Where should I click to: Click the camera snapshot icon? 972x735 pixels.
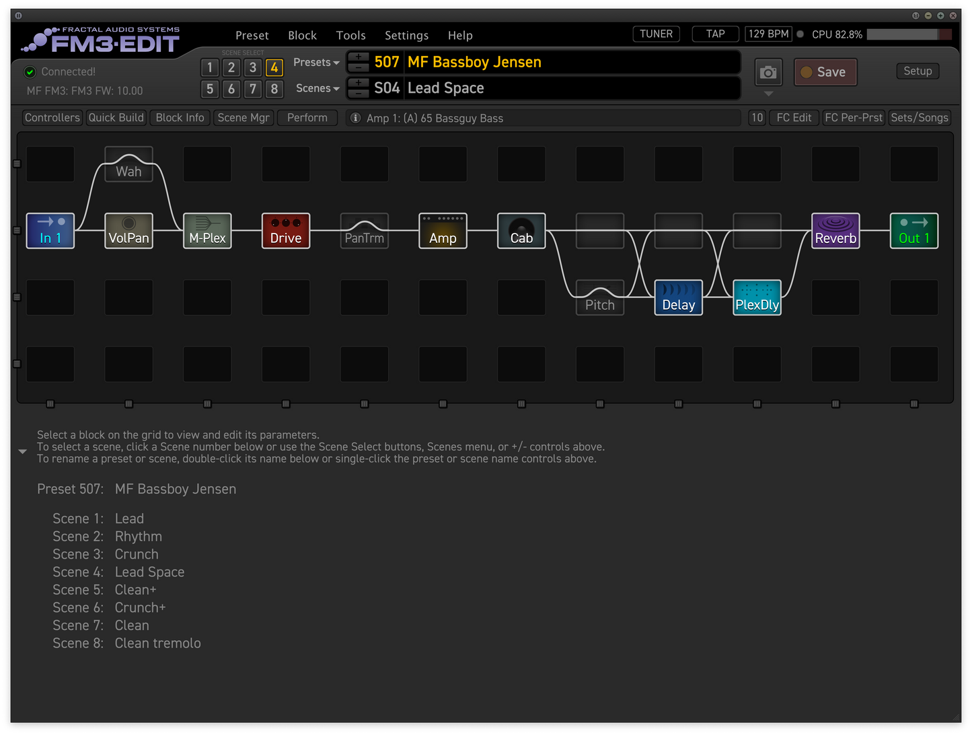[768, 72]
